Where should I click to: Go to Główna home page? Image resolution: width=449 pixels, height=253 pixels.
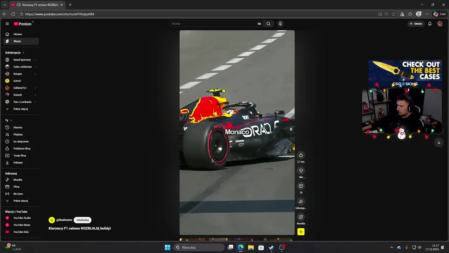pyautogui.click(x=21, y=34)
